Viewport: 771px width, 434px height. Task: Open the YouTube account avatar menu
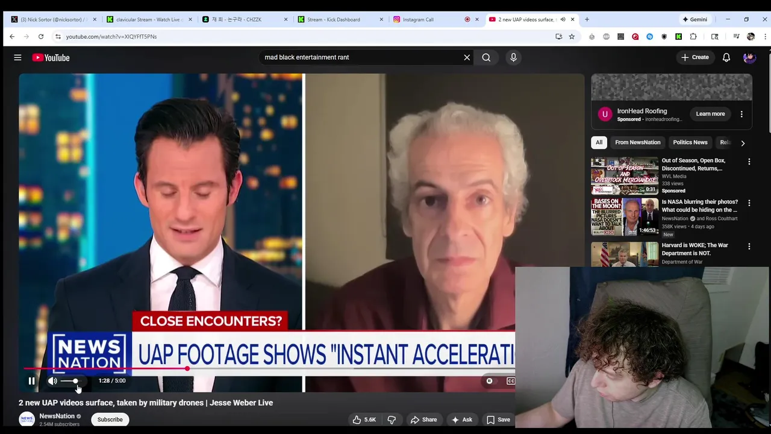pos(749,57)
